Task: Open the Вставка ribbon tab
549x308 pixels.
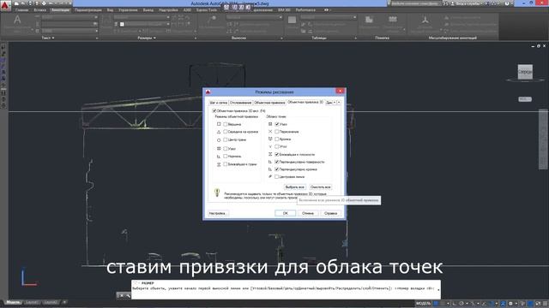Action: pyautogui.click(x=40, y=10)
